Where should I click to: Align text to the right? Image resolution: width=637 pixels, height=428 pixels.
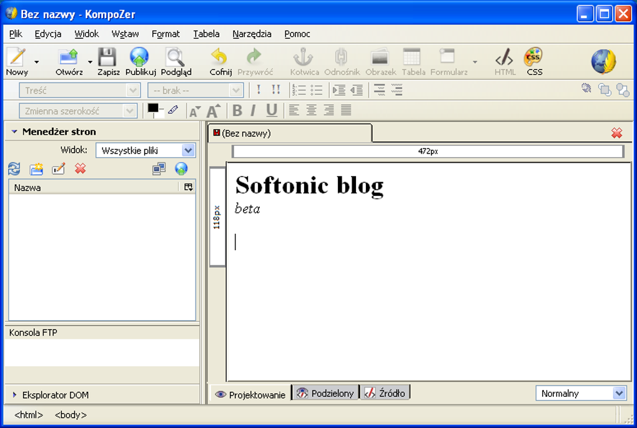(328, 110)
